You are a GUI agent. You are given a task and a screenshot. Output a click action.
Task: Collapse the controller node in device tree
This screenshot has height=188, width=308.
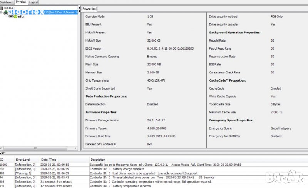tap(2, 12)
